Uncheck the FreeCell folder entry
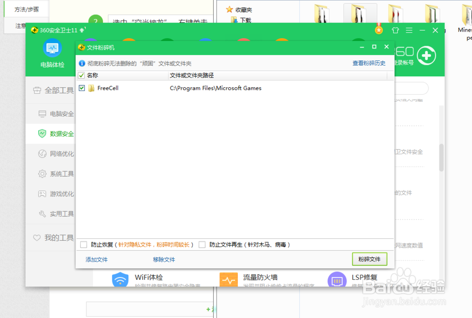Screen dimensions: 472x318 [x=82, y=88]
